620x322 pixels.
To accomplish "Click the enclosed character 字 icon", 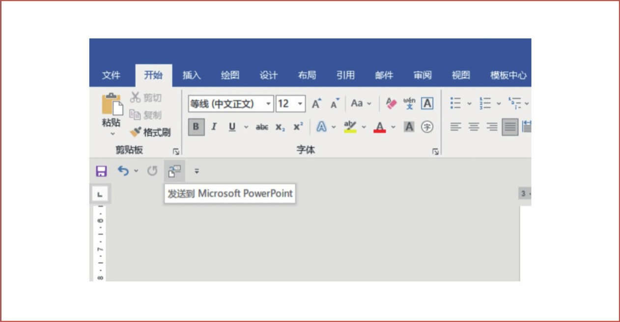I will (x=427, y=127).
